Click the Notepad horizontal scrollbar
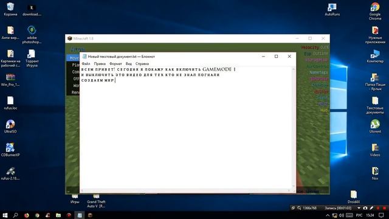389x219 pixels. coord(185,190)
